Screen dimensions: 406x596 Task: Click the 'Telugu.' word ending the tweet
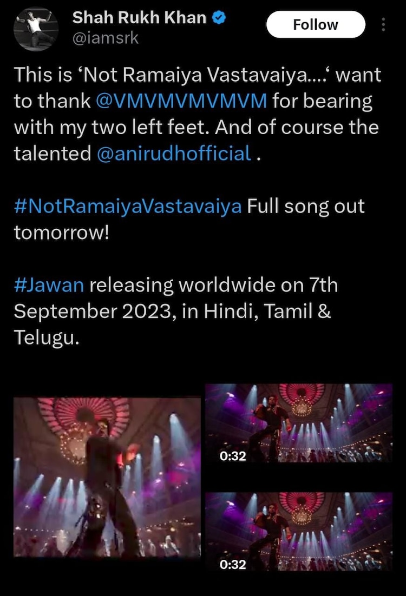tap(47, 337)
